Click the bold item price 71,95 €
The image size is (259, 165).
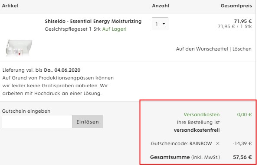pyautogui.click(x=243, y=21)
